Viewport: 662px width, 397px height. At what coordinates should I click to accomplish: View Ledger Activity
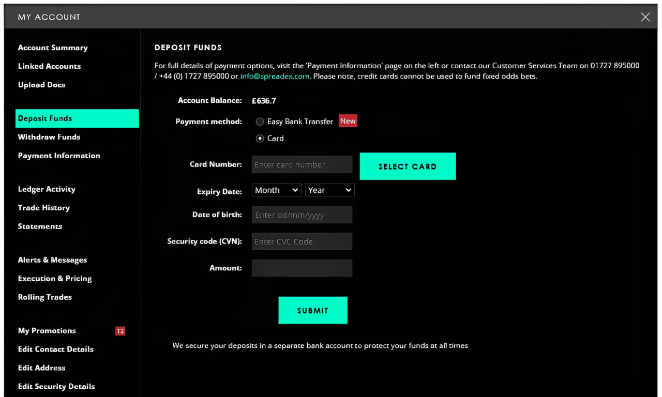click(47, 189)
